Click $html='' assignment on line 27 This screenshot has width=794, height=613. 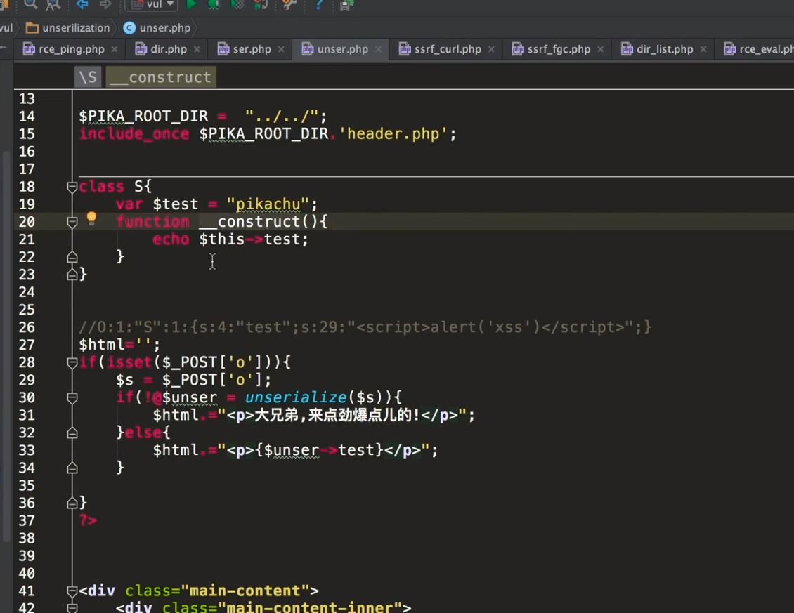(x=119, y=345)
